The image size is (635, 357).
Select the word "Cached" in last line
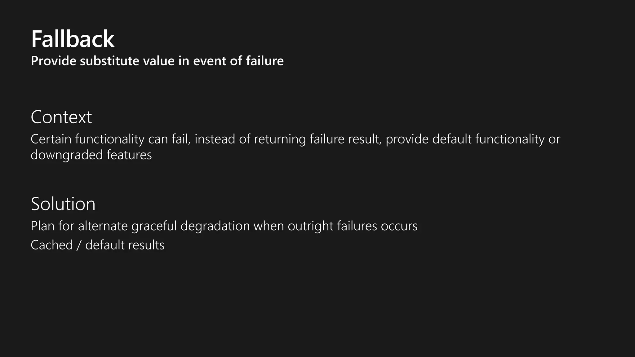point(52,245)
